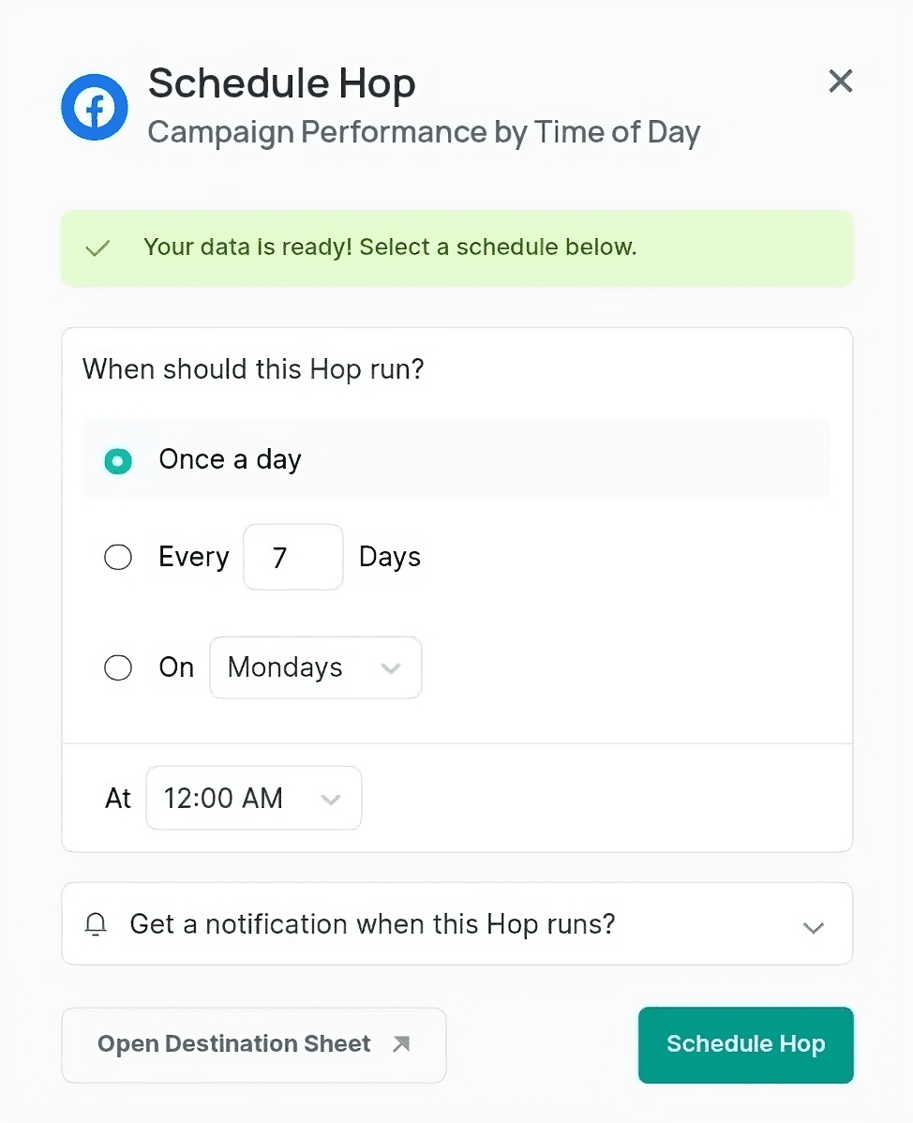This screenshot has height=1123, width=913.
Task: Open the 12:00 AM time dropdown
Action: [253, 798]
